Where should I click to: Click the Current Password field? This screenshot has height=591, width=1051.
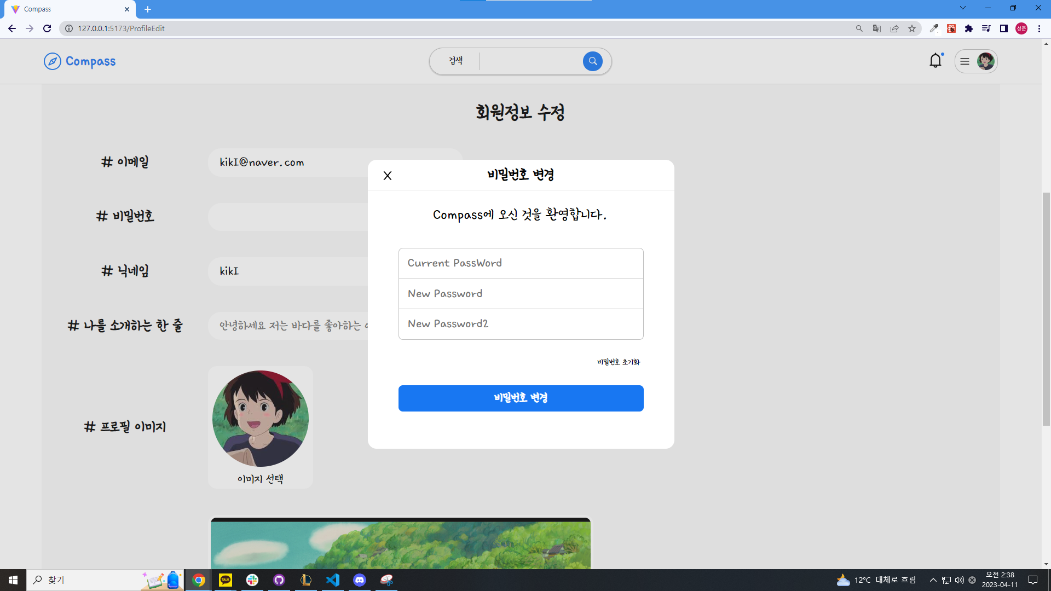click(x=521, y=263)
